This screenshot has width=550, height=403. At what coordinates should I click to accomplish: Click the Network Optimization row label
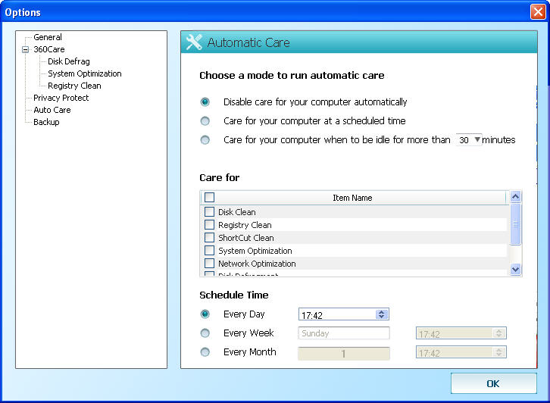tap(257, 264)
